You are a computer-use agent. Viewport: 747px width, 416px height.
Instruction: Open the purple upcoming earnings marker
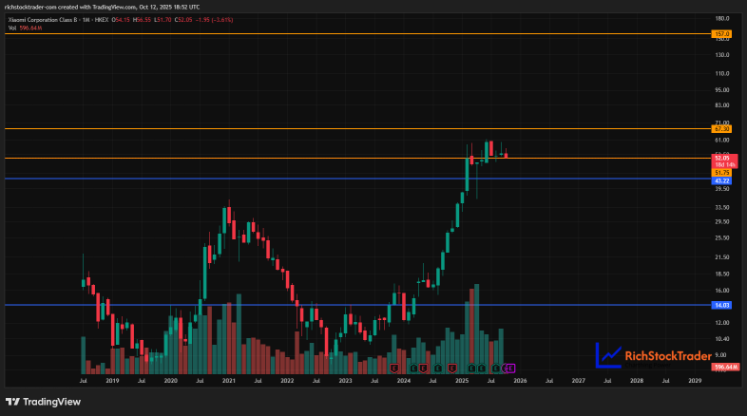tap(510, 367)
